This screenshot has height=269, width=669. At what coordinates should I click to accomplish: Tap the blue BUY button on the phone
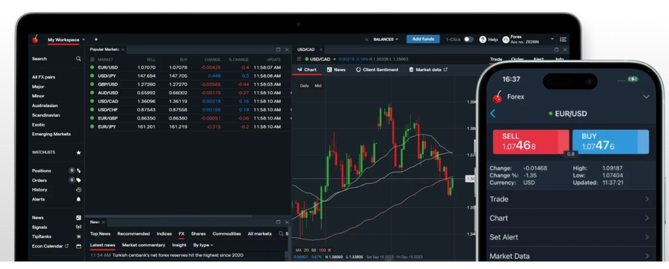tap(611, 142)
